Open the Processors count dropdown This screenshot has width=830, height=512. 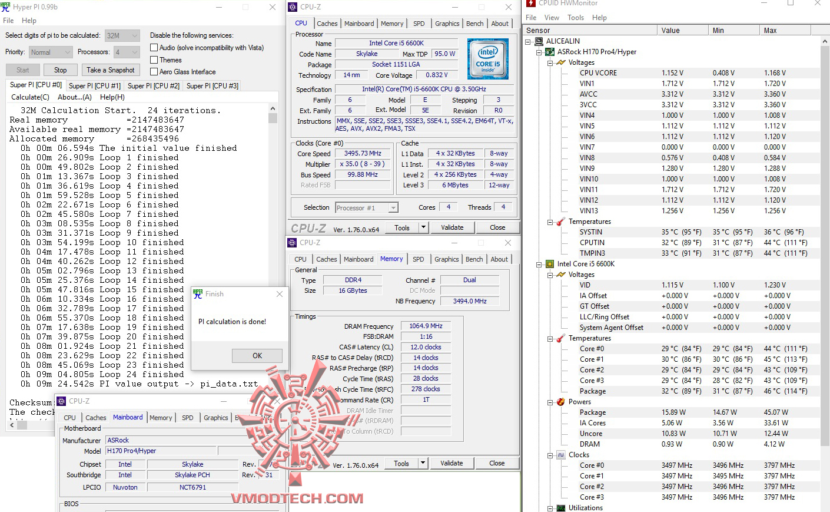pos(127,52)
